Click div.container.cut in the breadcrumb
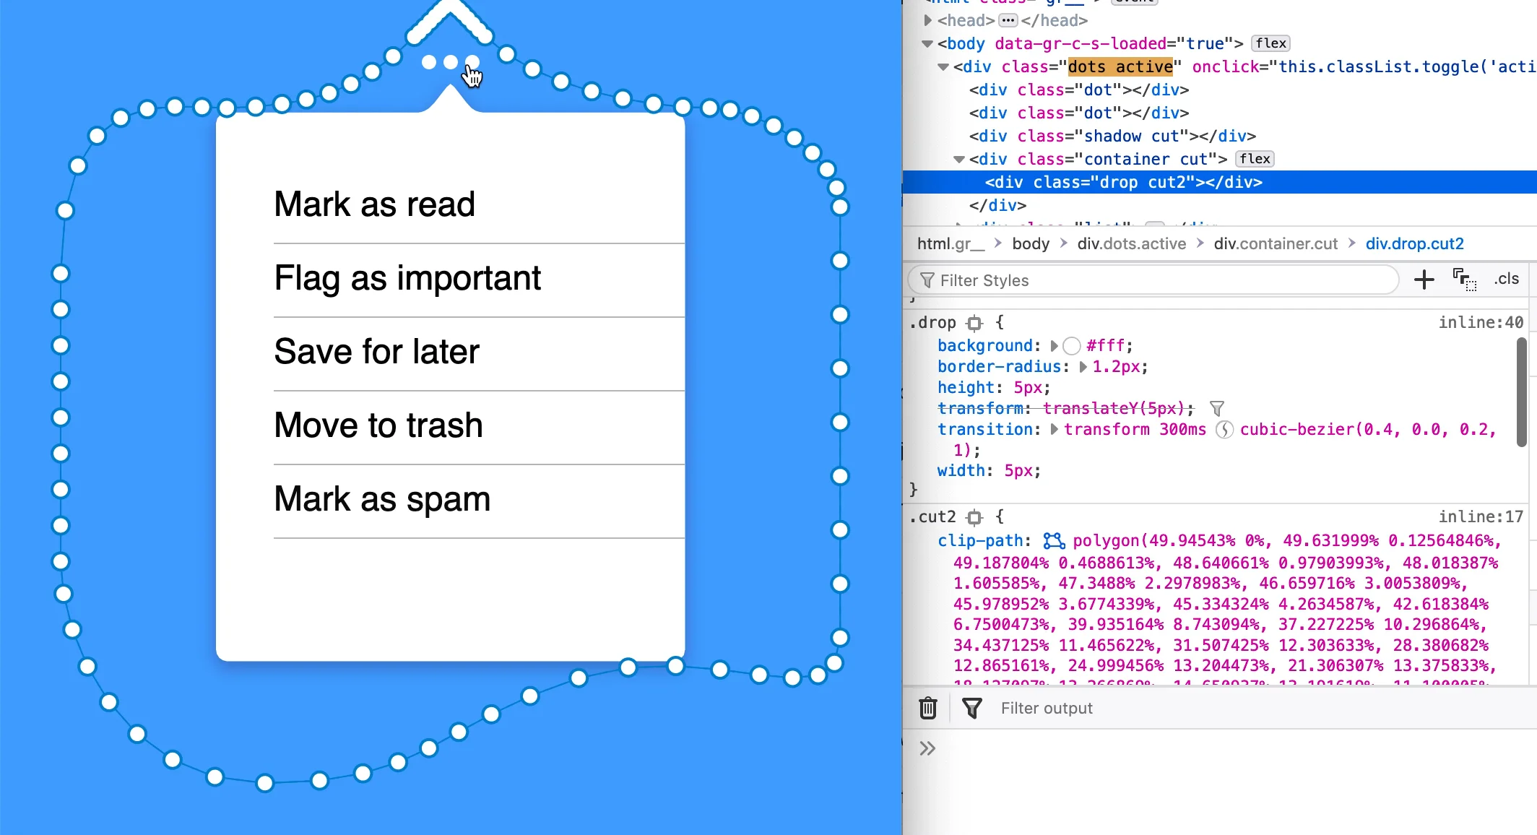 coord(1276,243)
